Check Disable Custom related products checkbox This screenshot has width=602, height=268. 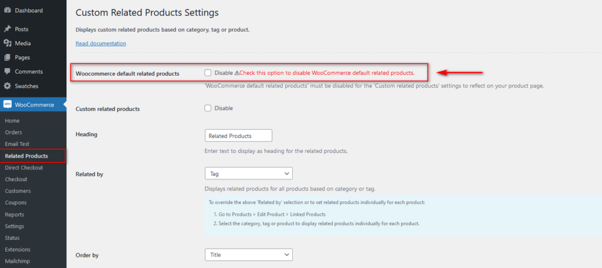point(208,108)
